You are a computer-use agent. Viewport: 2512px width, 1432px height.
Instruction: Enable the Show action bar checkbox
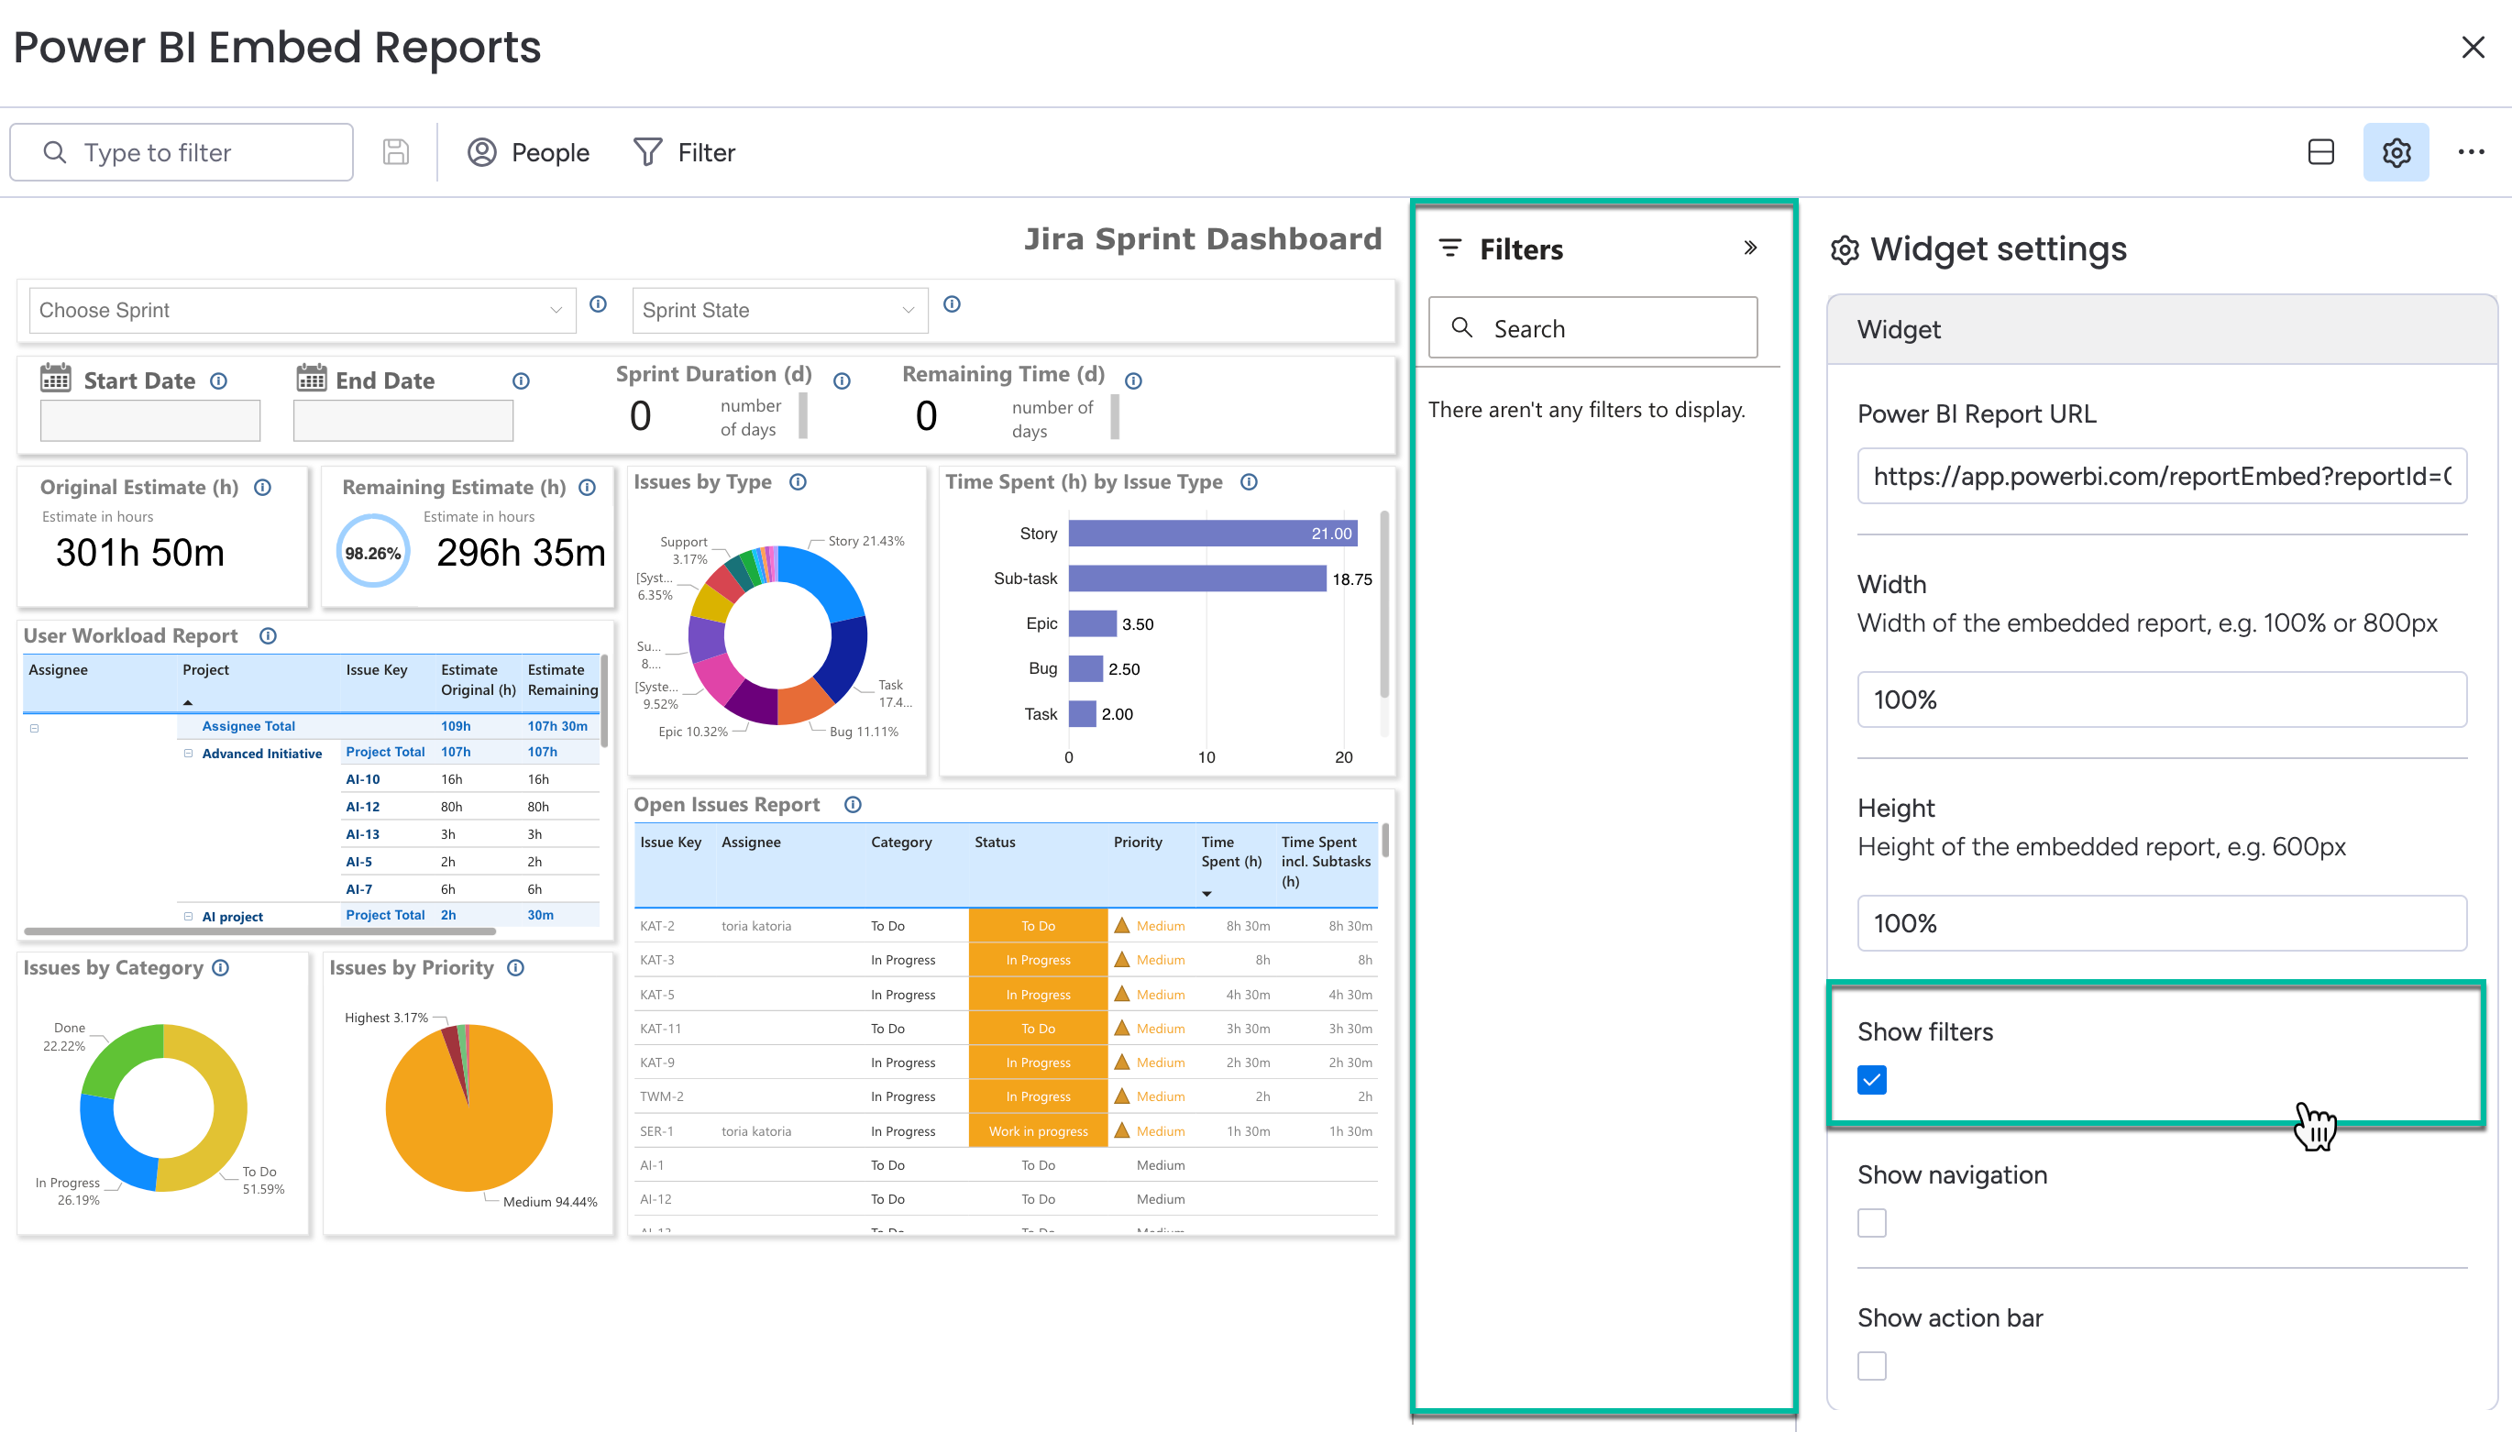click(1871, 1365)
